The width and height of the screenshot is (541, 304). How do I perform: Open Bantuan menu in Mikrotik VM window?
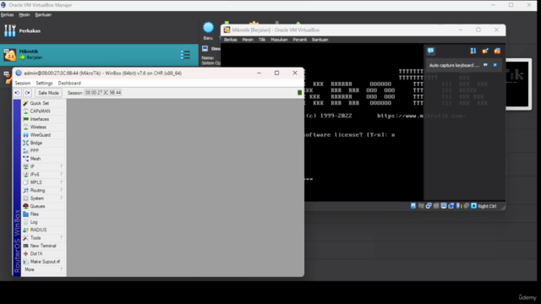click(320, 40)
